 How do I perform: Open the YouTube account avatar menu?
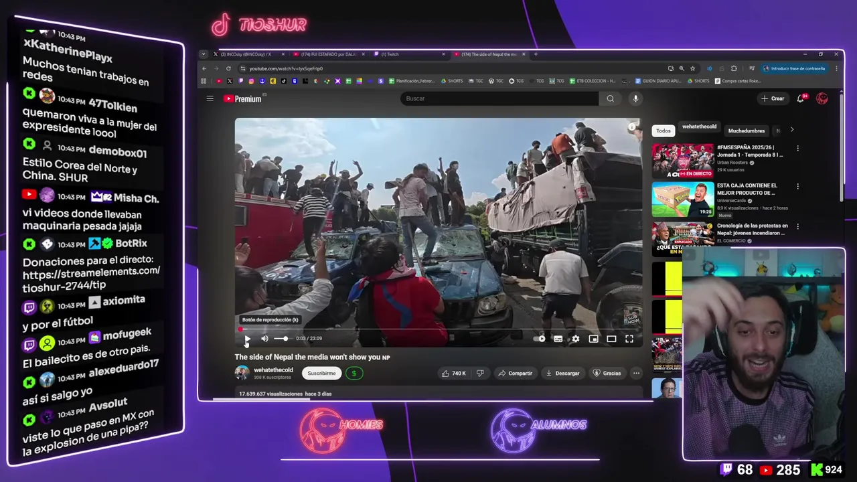[822, 98]
